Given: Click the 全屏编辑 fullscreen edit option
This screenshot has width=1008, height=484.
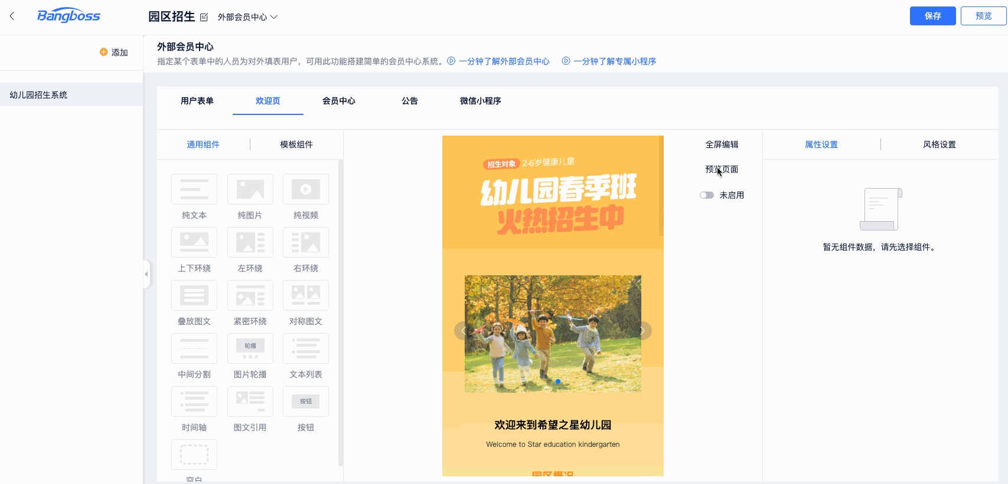Looking at the screenshot, I should pos(722,144).
